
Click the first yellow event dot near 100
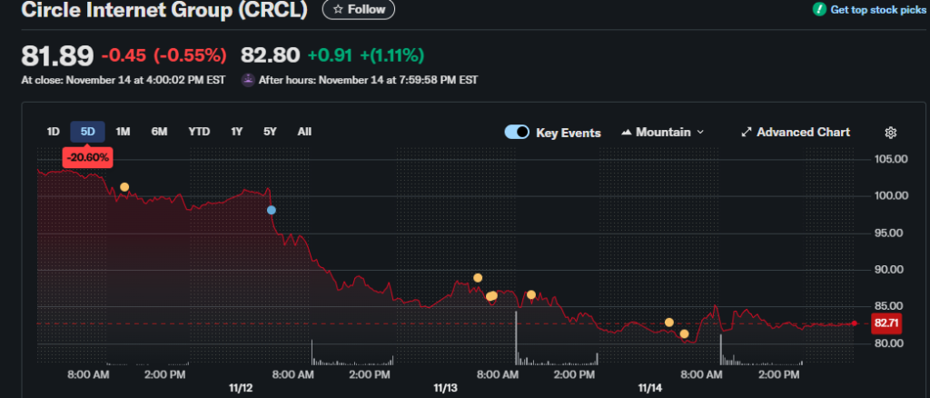coord(124,187)
